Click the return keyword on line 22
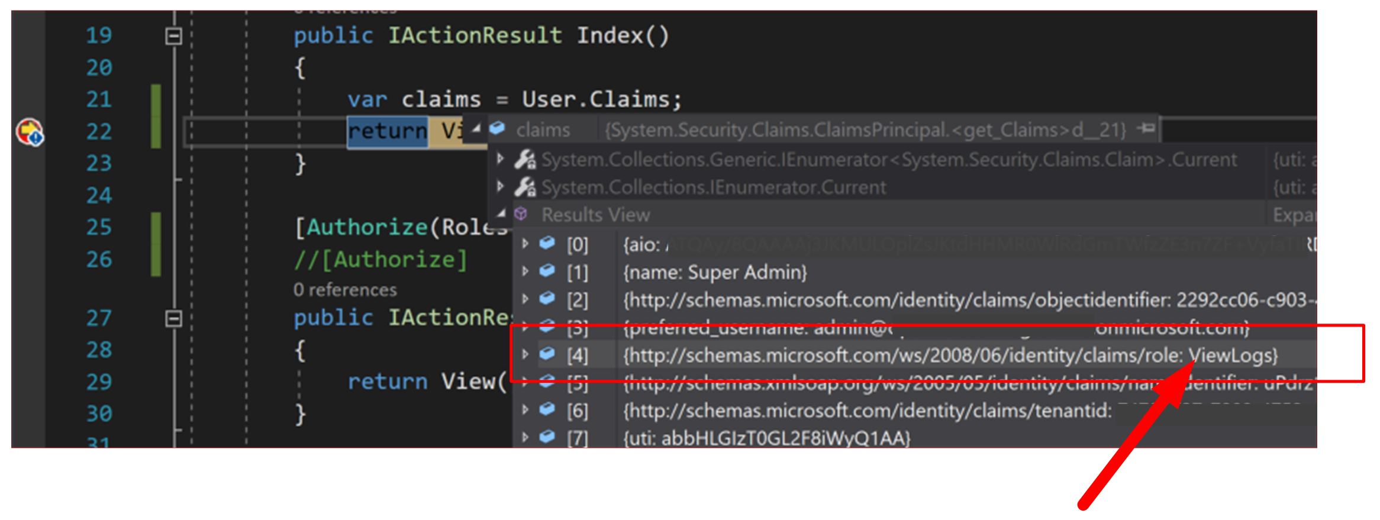1380x520 pixels. pyautogui.click(x=387, y=131)
